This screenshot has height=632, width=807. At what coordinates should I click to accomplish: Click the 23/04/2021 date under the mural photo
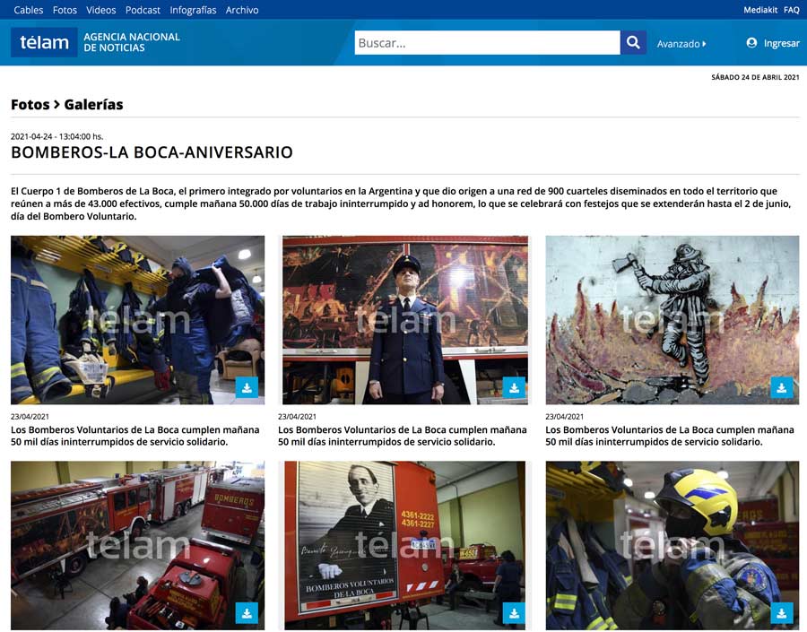(x=565, y=416)
